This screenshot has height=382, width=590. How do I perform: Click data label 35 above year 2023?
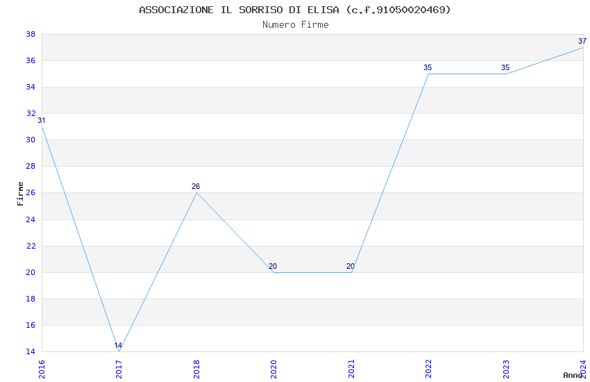point(505,67)
